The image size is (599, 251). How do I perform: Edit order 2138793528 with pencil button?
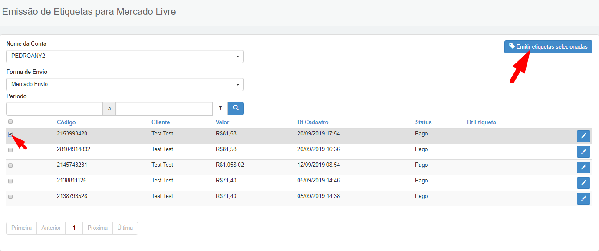coord(583,199)
